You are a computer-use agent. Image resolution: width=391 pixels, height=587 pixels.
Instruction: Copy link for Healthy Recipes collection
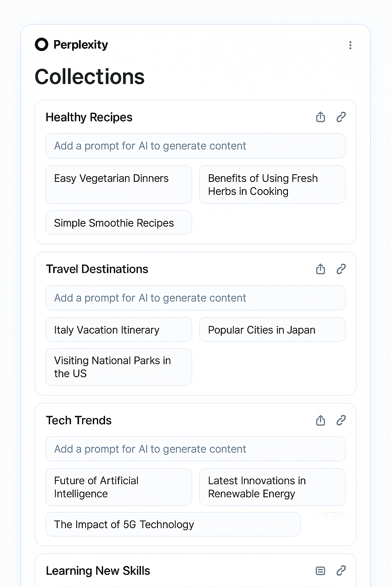click(341, 117)
